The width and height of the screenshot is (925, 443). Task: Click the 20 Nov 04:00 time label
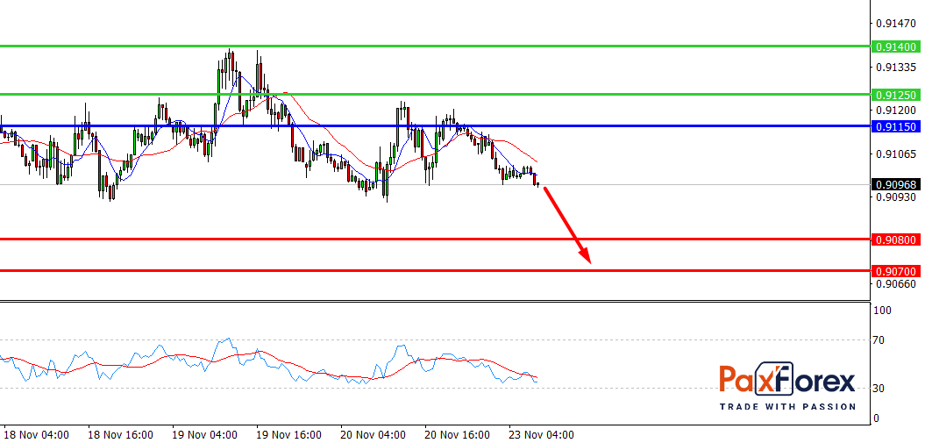click(x=374, y=435)
